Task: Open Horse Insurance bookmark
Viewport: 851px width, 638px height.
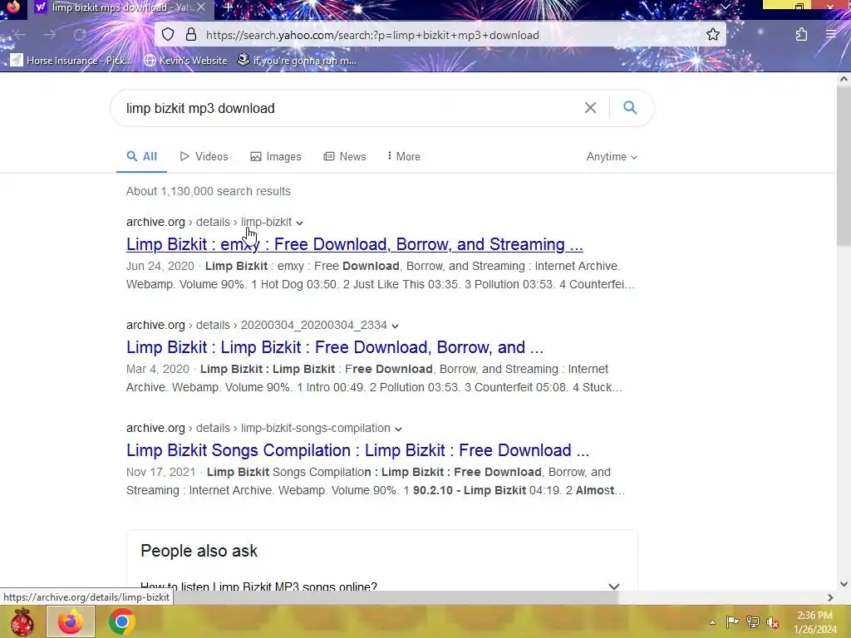Action: click(71, 60)
